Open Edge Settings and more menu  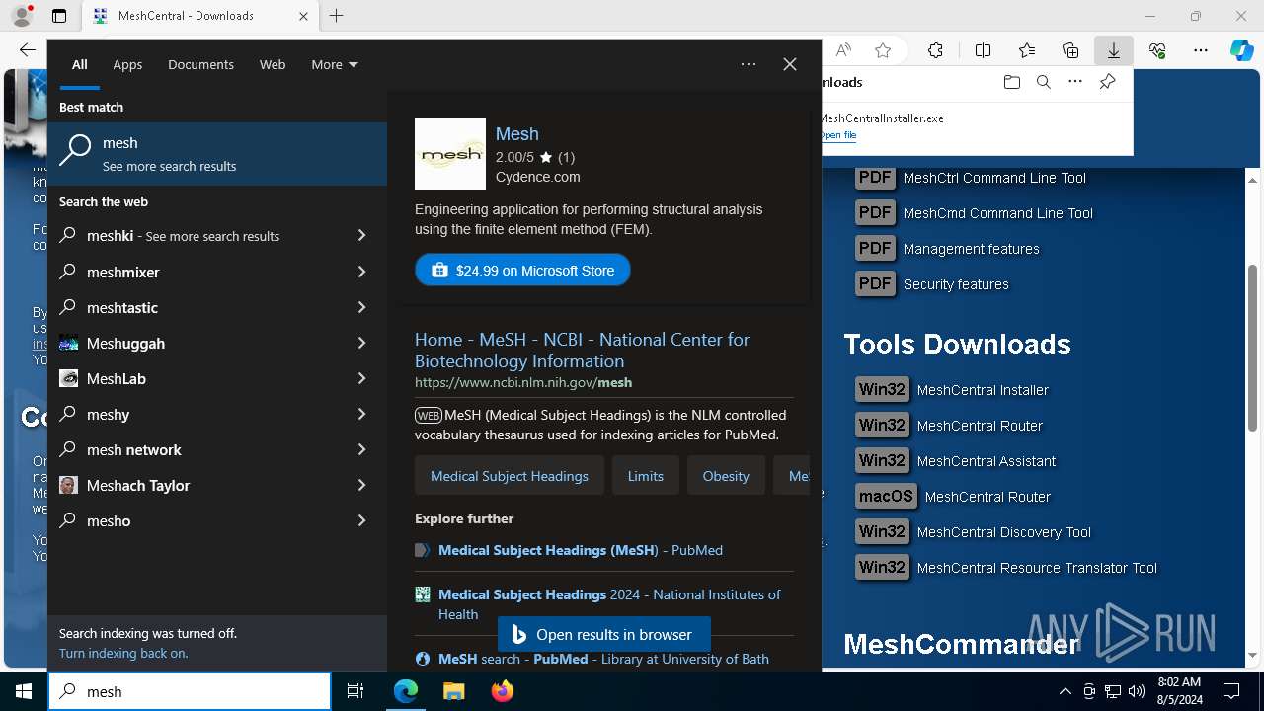click(1201, 50)
